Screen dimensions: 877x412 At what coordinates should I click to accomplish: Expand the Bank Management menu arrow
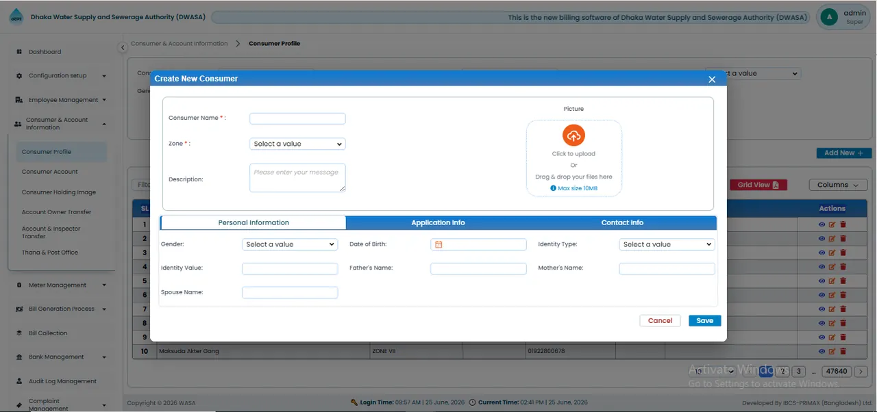104,357
